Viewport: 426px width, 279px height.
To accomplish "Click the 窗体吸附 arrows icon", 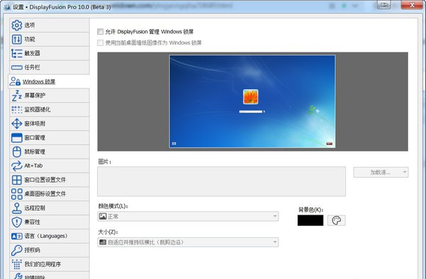I will [16, 123].
